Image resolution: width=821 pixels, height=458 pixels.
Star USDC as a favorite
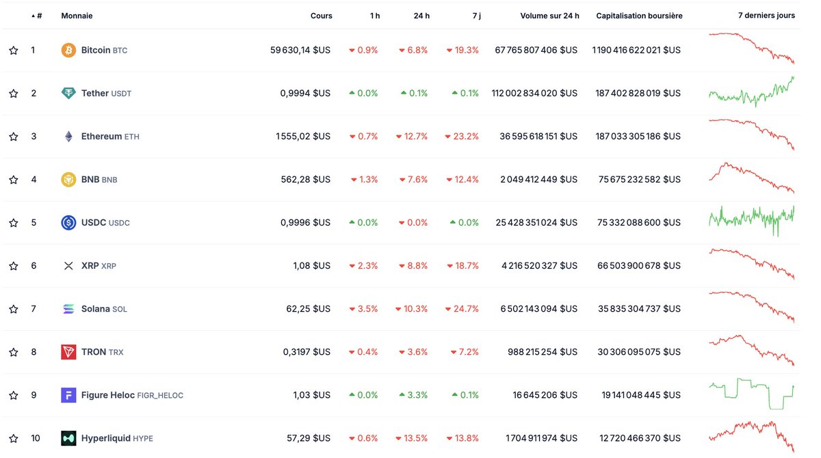[x=13, y=223]
